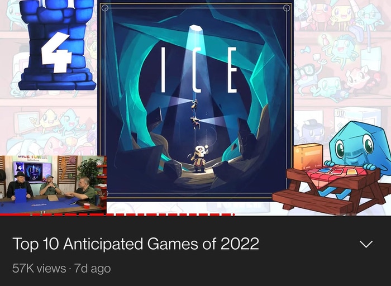Click the 57K views text

39,269
